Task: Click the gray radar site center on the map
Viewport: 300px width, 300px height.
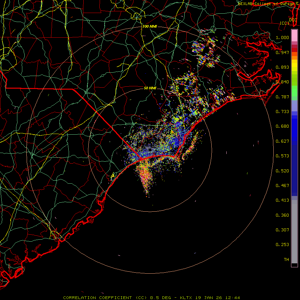Action: (x=150, y=150)
